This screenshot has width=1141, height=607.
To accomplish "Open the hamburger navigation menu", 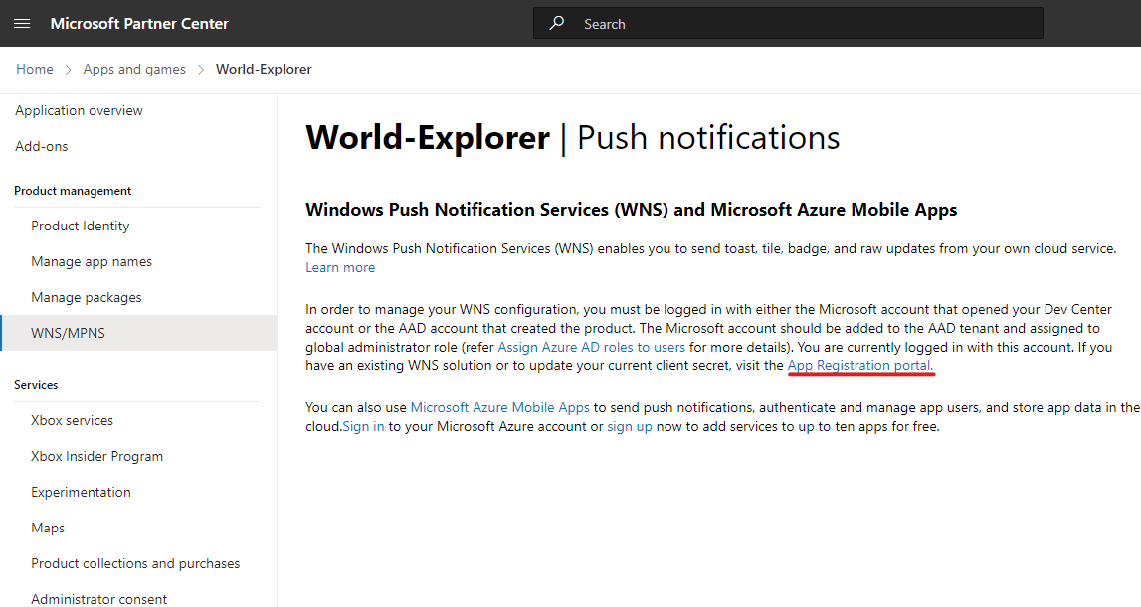I will click(x=22, y=23).
